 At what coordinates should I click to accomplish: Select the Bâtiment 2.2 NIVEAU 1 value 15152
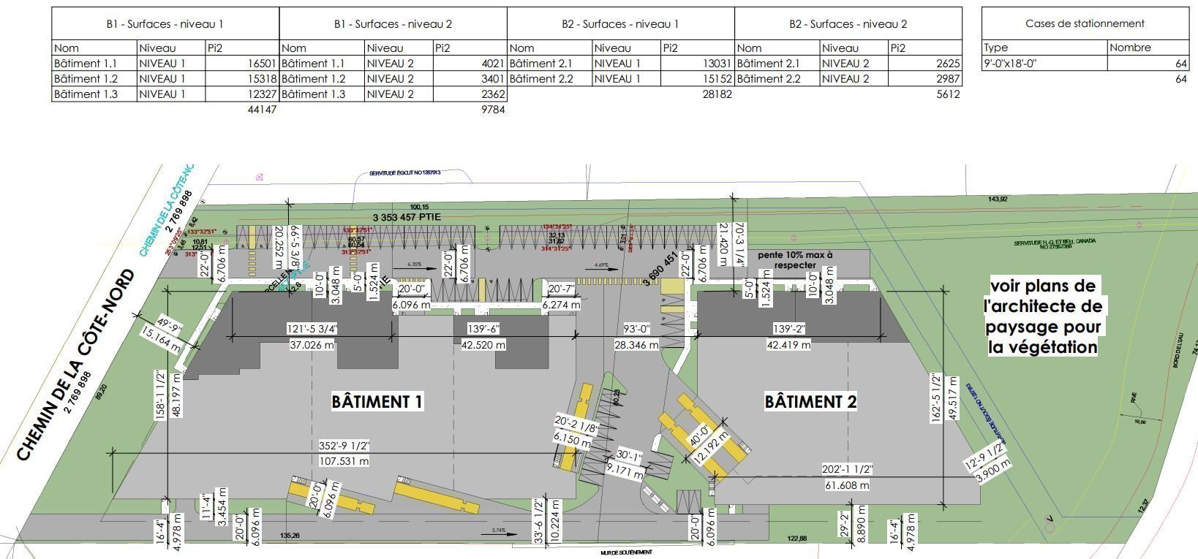click(x=717, y=79)
